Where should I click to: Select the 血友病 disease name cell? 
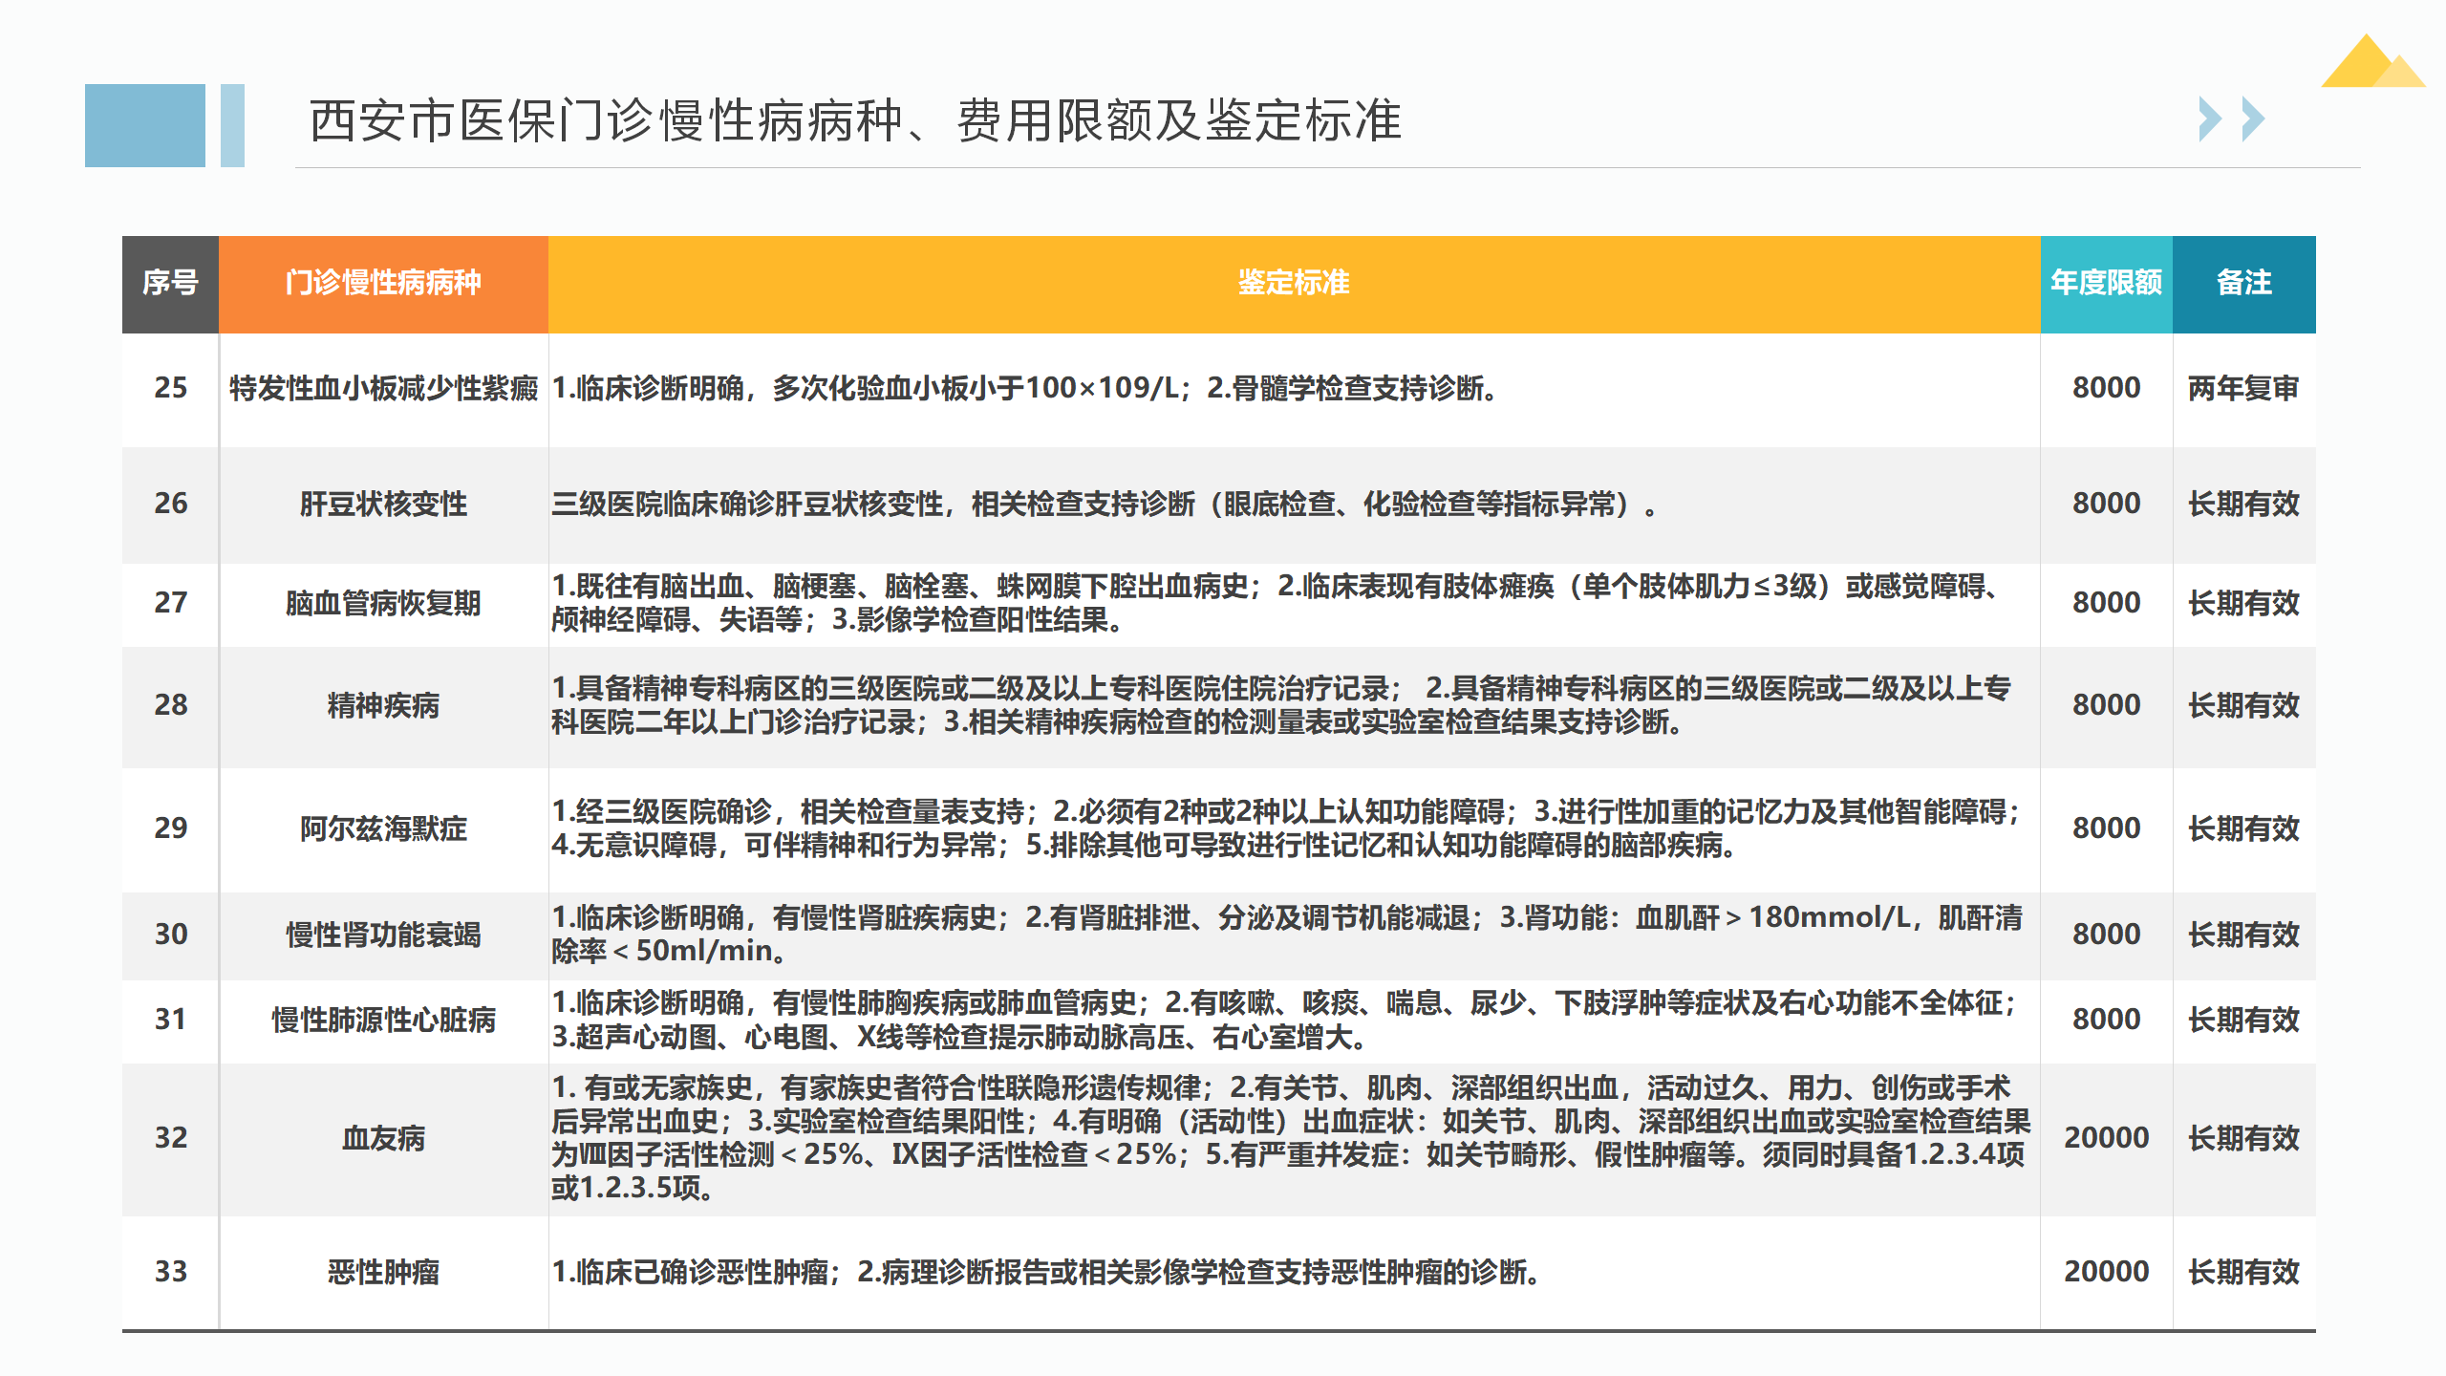383,1138
